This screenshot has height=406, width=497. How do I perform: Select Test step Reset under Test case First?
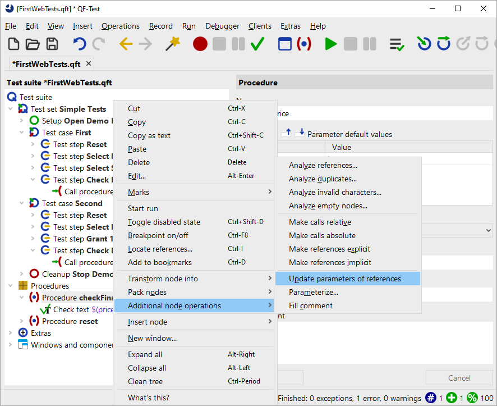80,144
